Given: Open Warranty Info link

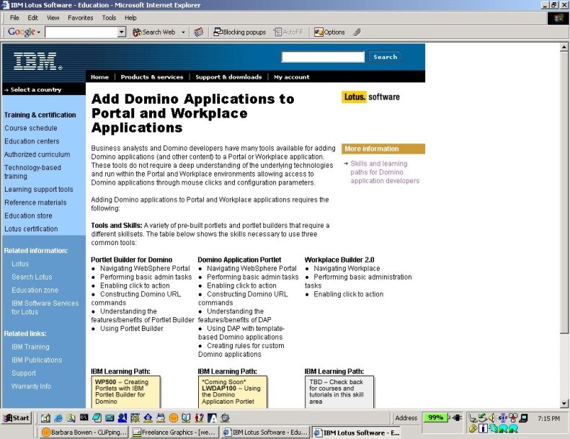Looking at the screenshot, I should click(31, 386).
